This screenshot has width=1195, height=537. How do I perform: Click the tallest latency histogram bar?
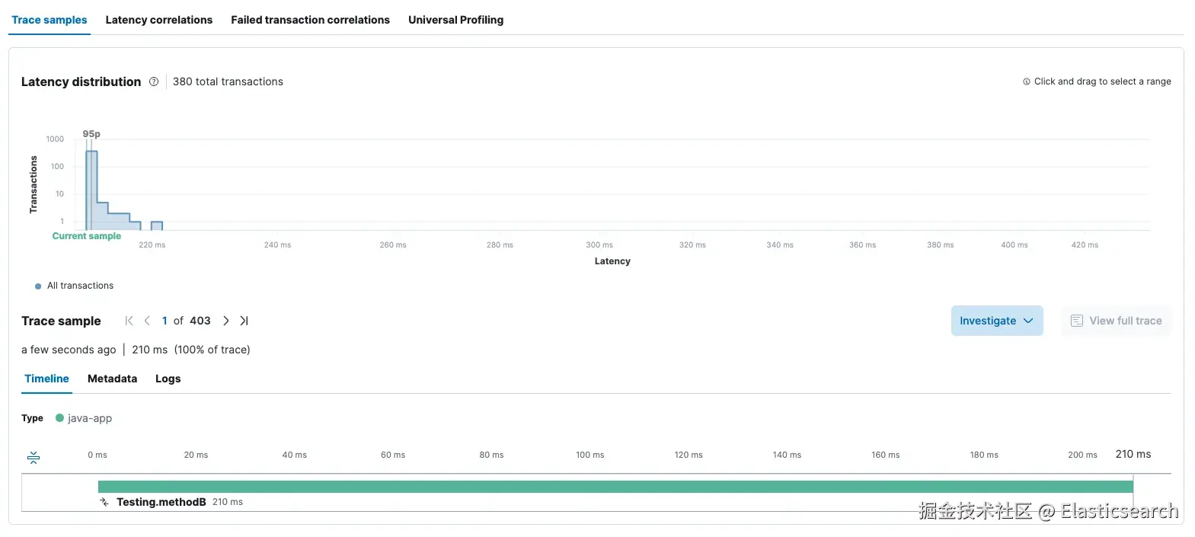pyautogui.click(x=91, y=190)
